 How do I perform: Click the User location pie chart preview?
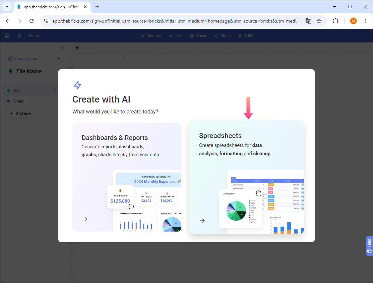point(240,209)
